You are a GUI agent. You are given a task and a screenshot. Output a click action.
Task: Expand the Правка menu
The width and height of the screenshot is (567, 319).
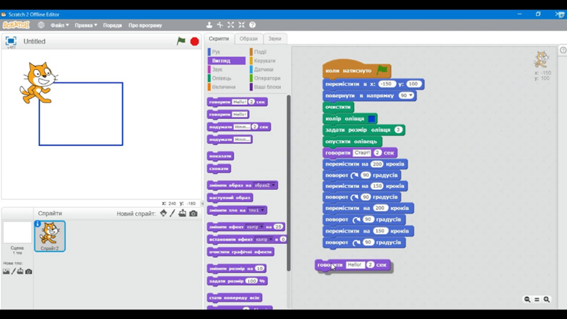(86, 25)
